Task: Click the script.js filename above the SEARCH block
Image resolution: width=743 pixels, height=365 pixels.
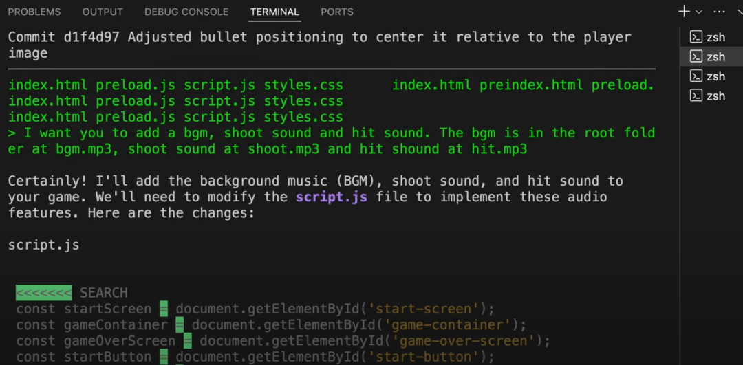Action: click(x=43, y=245)
